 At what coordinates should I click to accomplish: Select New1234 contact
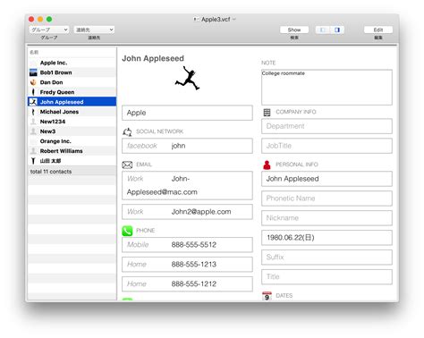[72, 122]
